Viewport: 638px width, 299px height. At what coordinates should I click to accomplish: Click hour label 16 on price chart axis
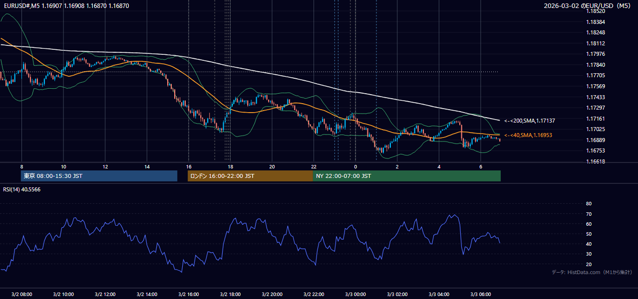[188, 166]
